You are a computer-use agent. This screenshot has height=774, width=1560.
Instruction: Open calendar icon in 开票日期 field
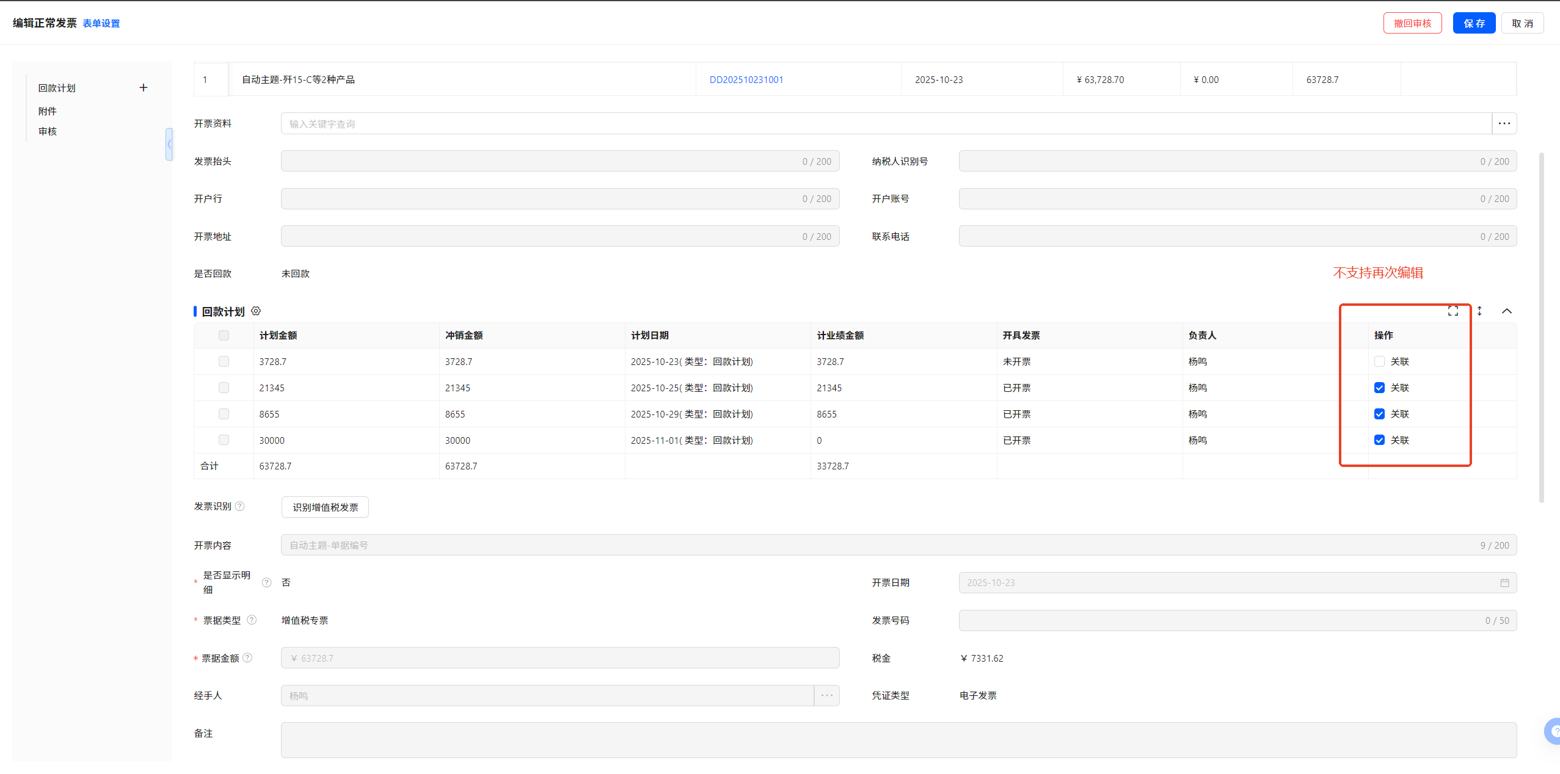[1504, 583]
